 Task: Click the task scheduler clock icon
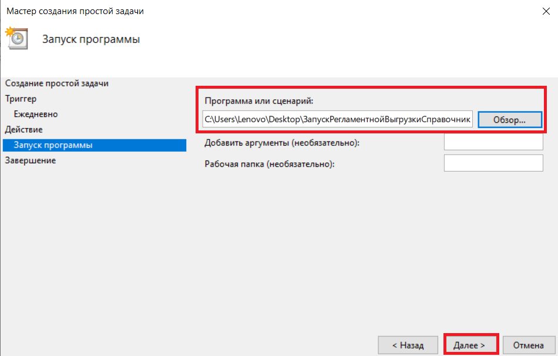[x=16, y=38]
